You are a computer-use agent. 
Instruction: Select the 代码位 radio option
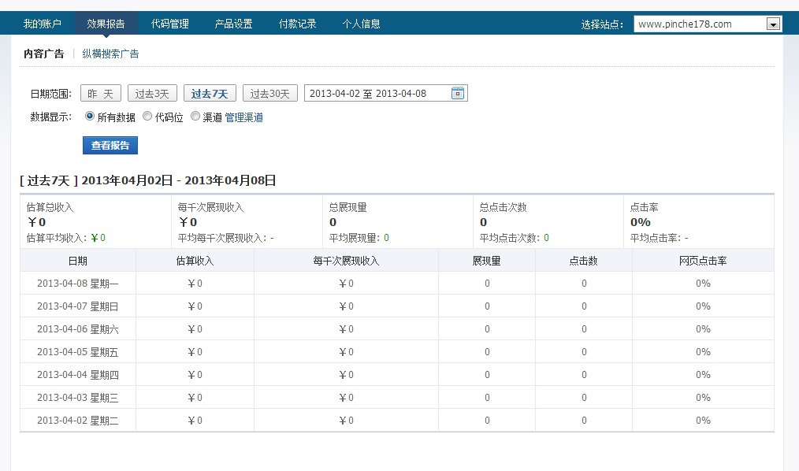[147, 117]
